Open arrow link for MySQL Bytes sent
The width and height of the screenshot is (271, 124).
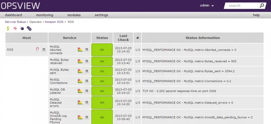(x=87, y=71)
